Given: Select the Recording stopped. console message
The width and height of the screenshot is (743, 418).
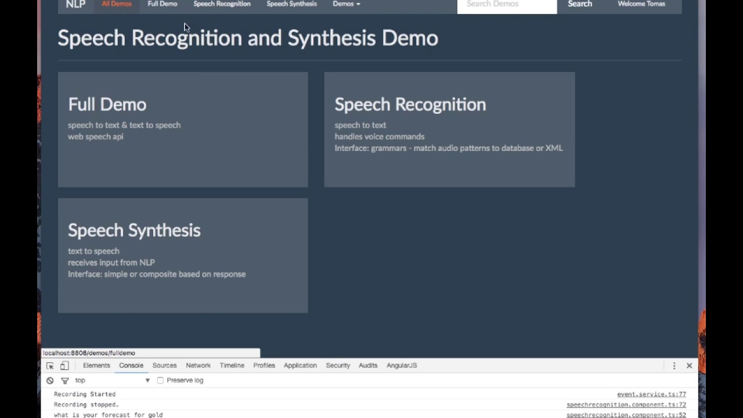Looking at the screenshot, I should [x=86, y=405].
